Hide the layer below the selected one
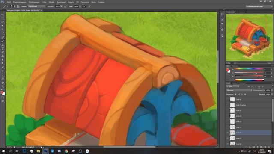Viewport: 274px width, 154px height. tap(227, 138)
